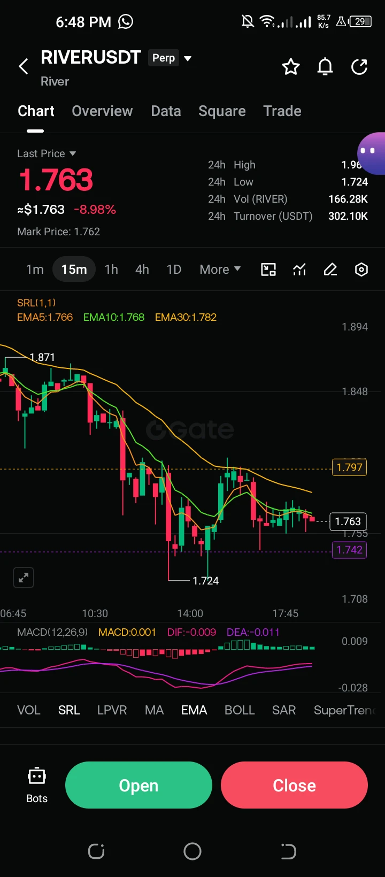Image resolution: width=385 pixels, height=877 pixels.
Task: Tap the EMA30:1.782 legend value
Action: click(186, 317)
